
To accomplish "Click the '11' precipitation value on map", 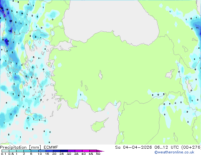I will 197,28.
